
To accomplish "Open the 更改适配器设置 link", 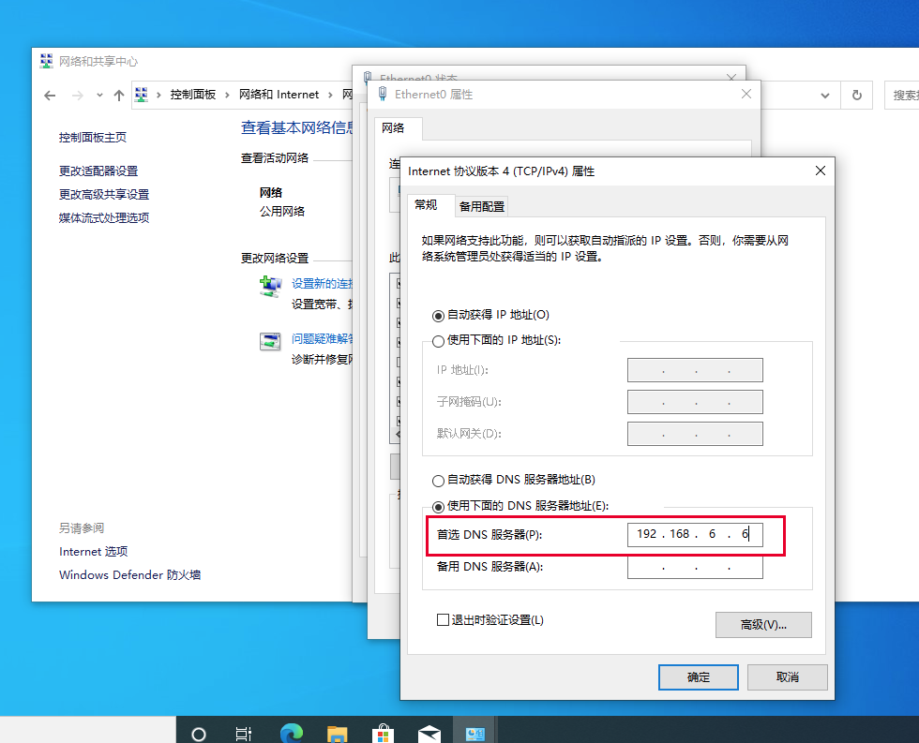I will (x=98, y=171).
